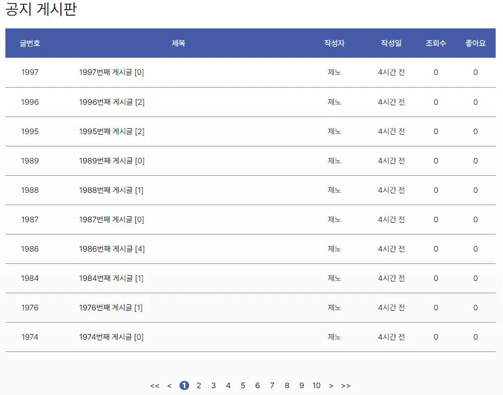Click author 제노 in the 1988 row

334,190
